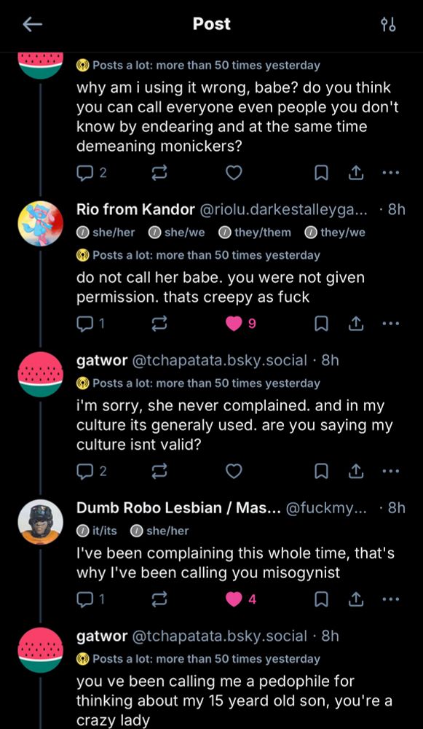Open more options on Rio from Kandor's post
This screenshot has height=729, width=423.
(391, 321)
